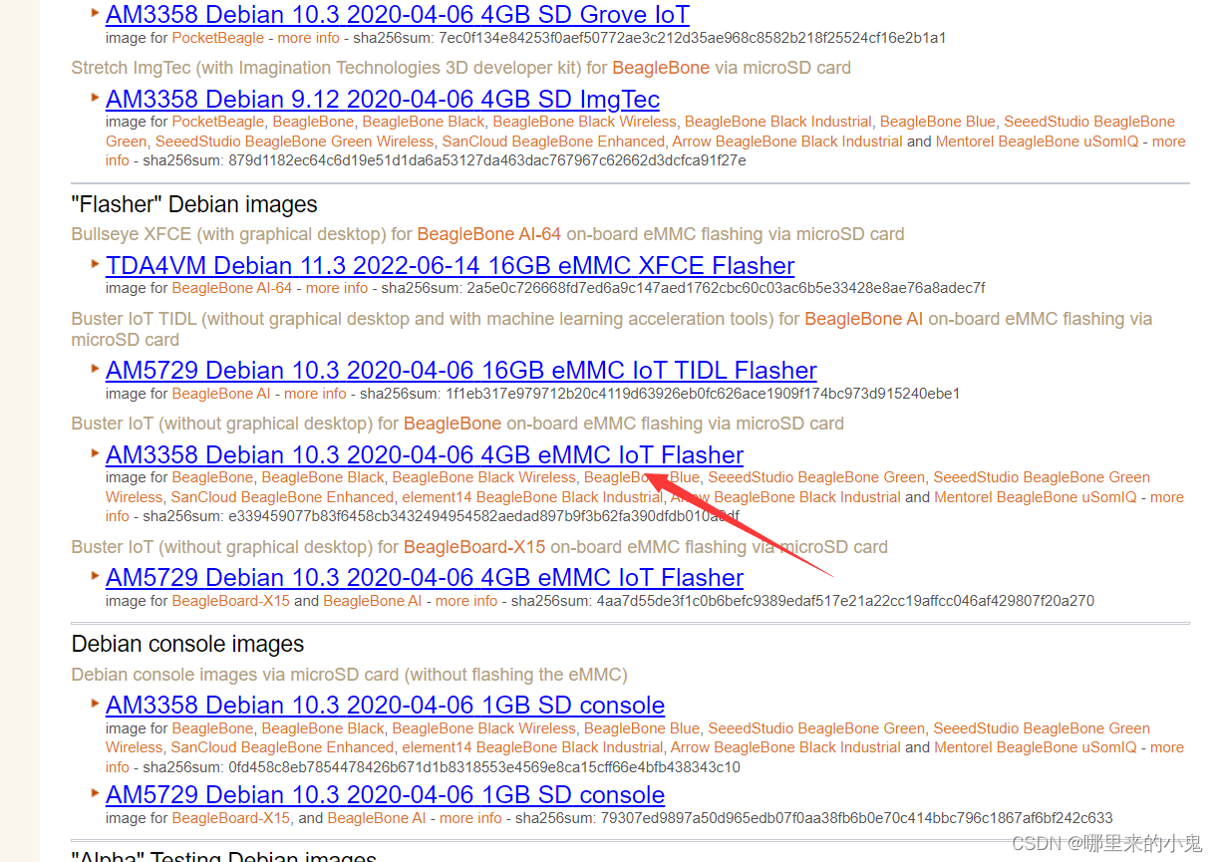Viewport: 1218px width, 862px height.
Task: Download AM5729 Debian 10.3 16GB eMMC IoT TIDL Flasher
Action: pyautogui.click(x=461, y=371)
